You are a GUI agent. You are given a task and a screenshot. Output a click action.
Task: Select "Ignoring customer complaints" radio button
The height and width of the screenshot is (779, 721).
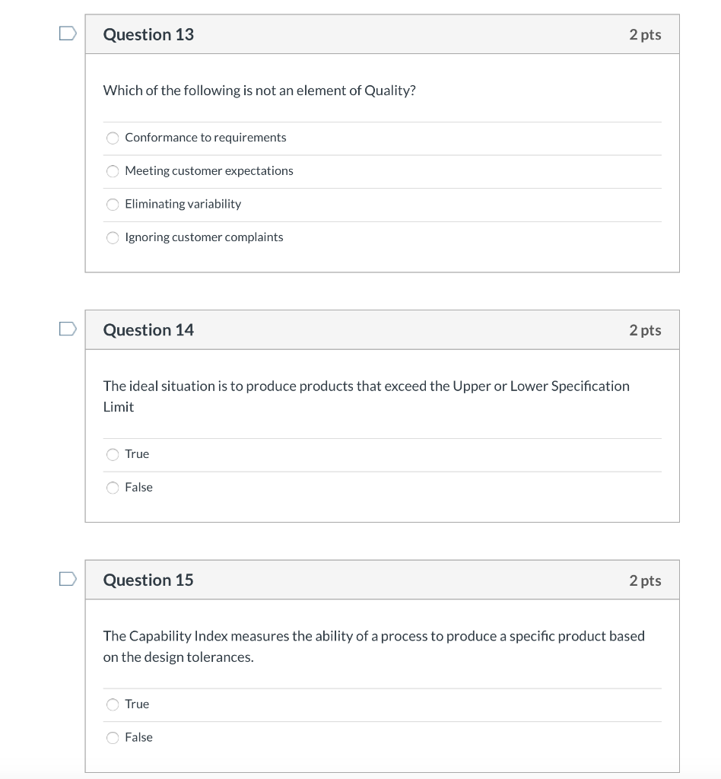point(112,237)
